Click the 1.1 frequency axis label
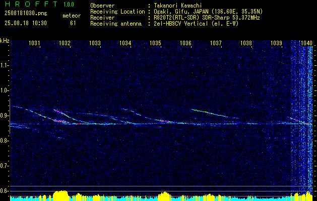 [x=4, y=65]
